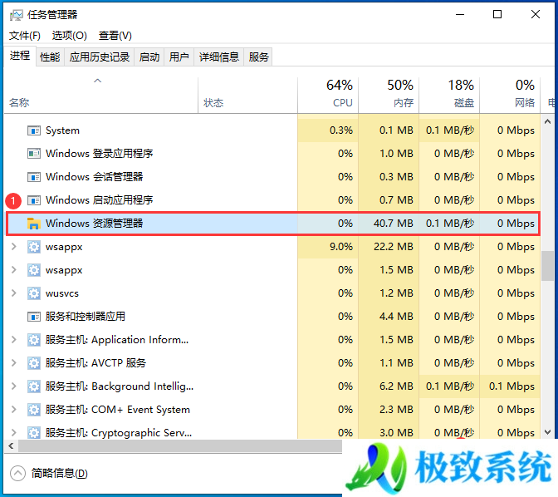Expand 服务主机: COM+ Event System group

pos(14,410)
